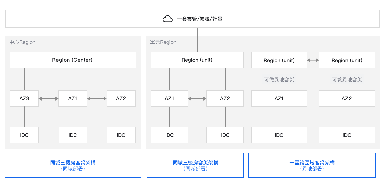Select the AZ2 box under Region (Center)
This screenshot has width=385, height=183.
121,98
